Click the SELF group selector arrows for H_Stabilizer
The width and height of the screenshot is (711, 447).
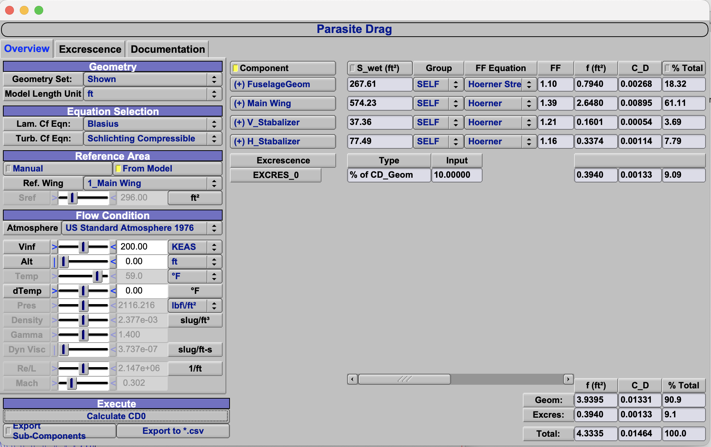point(456,141)
